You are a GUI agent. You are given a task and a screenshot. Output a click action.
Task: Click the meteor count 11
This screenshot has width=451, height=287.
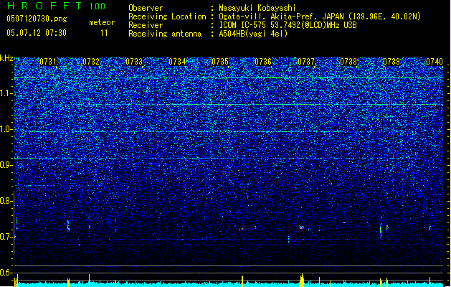click(x=104, y=33)
